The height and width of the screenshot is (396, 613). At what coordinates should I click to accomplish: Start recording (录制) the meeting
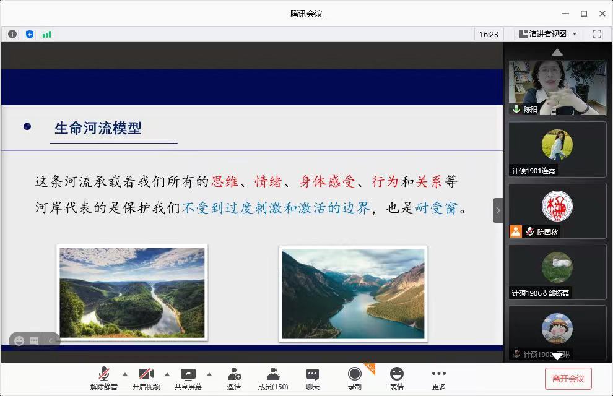click(x=355, y=378)
